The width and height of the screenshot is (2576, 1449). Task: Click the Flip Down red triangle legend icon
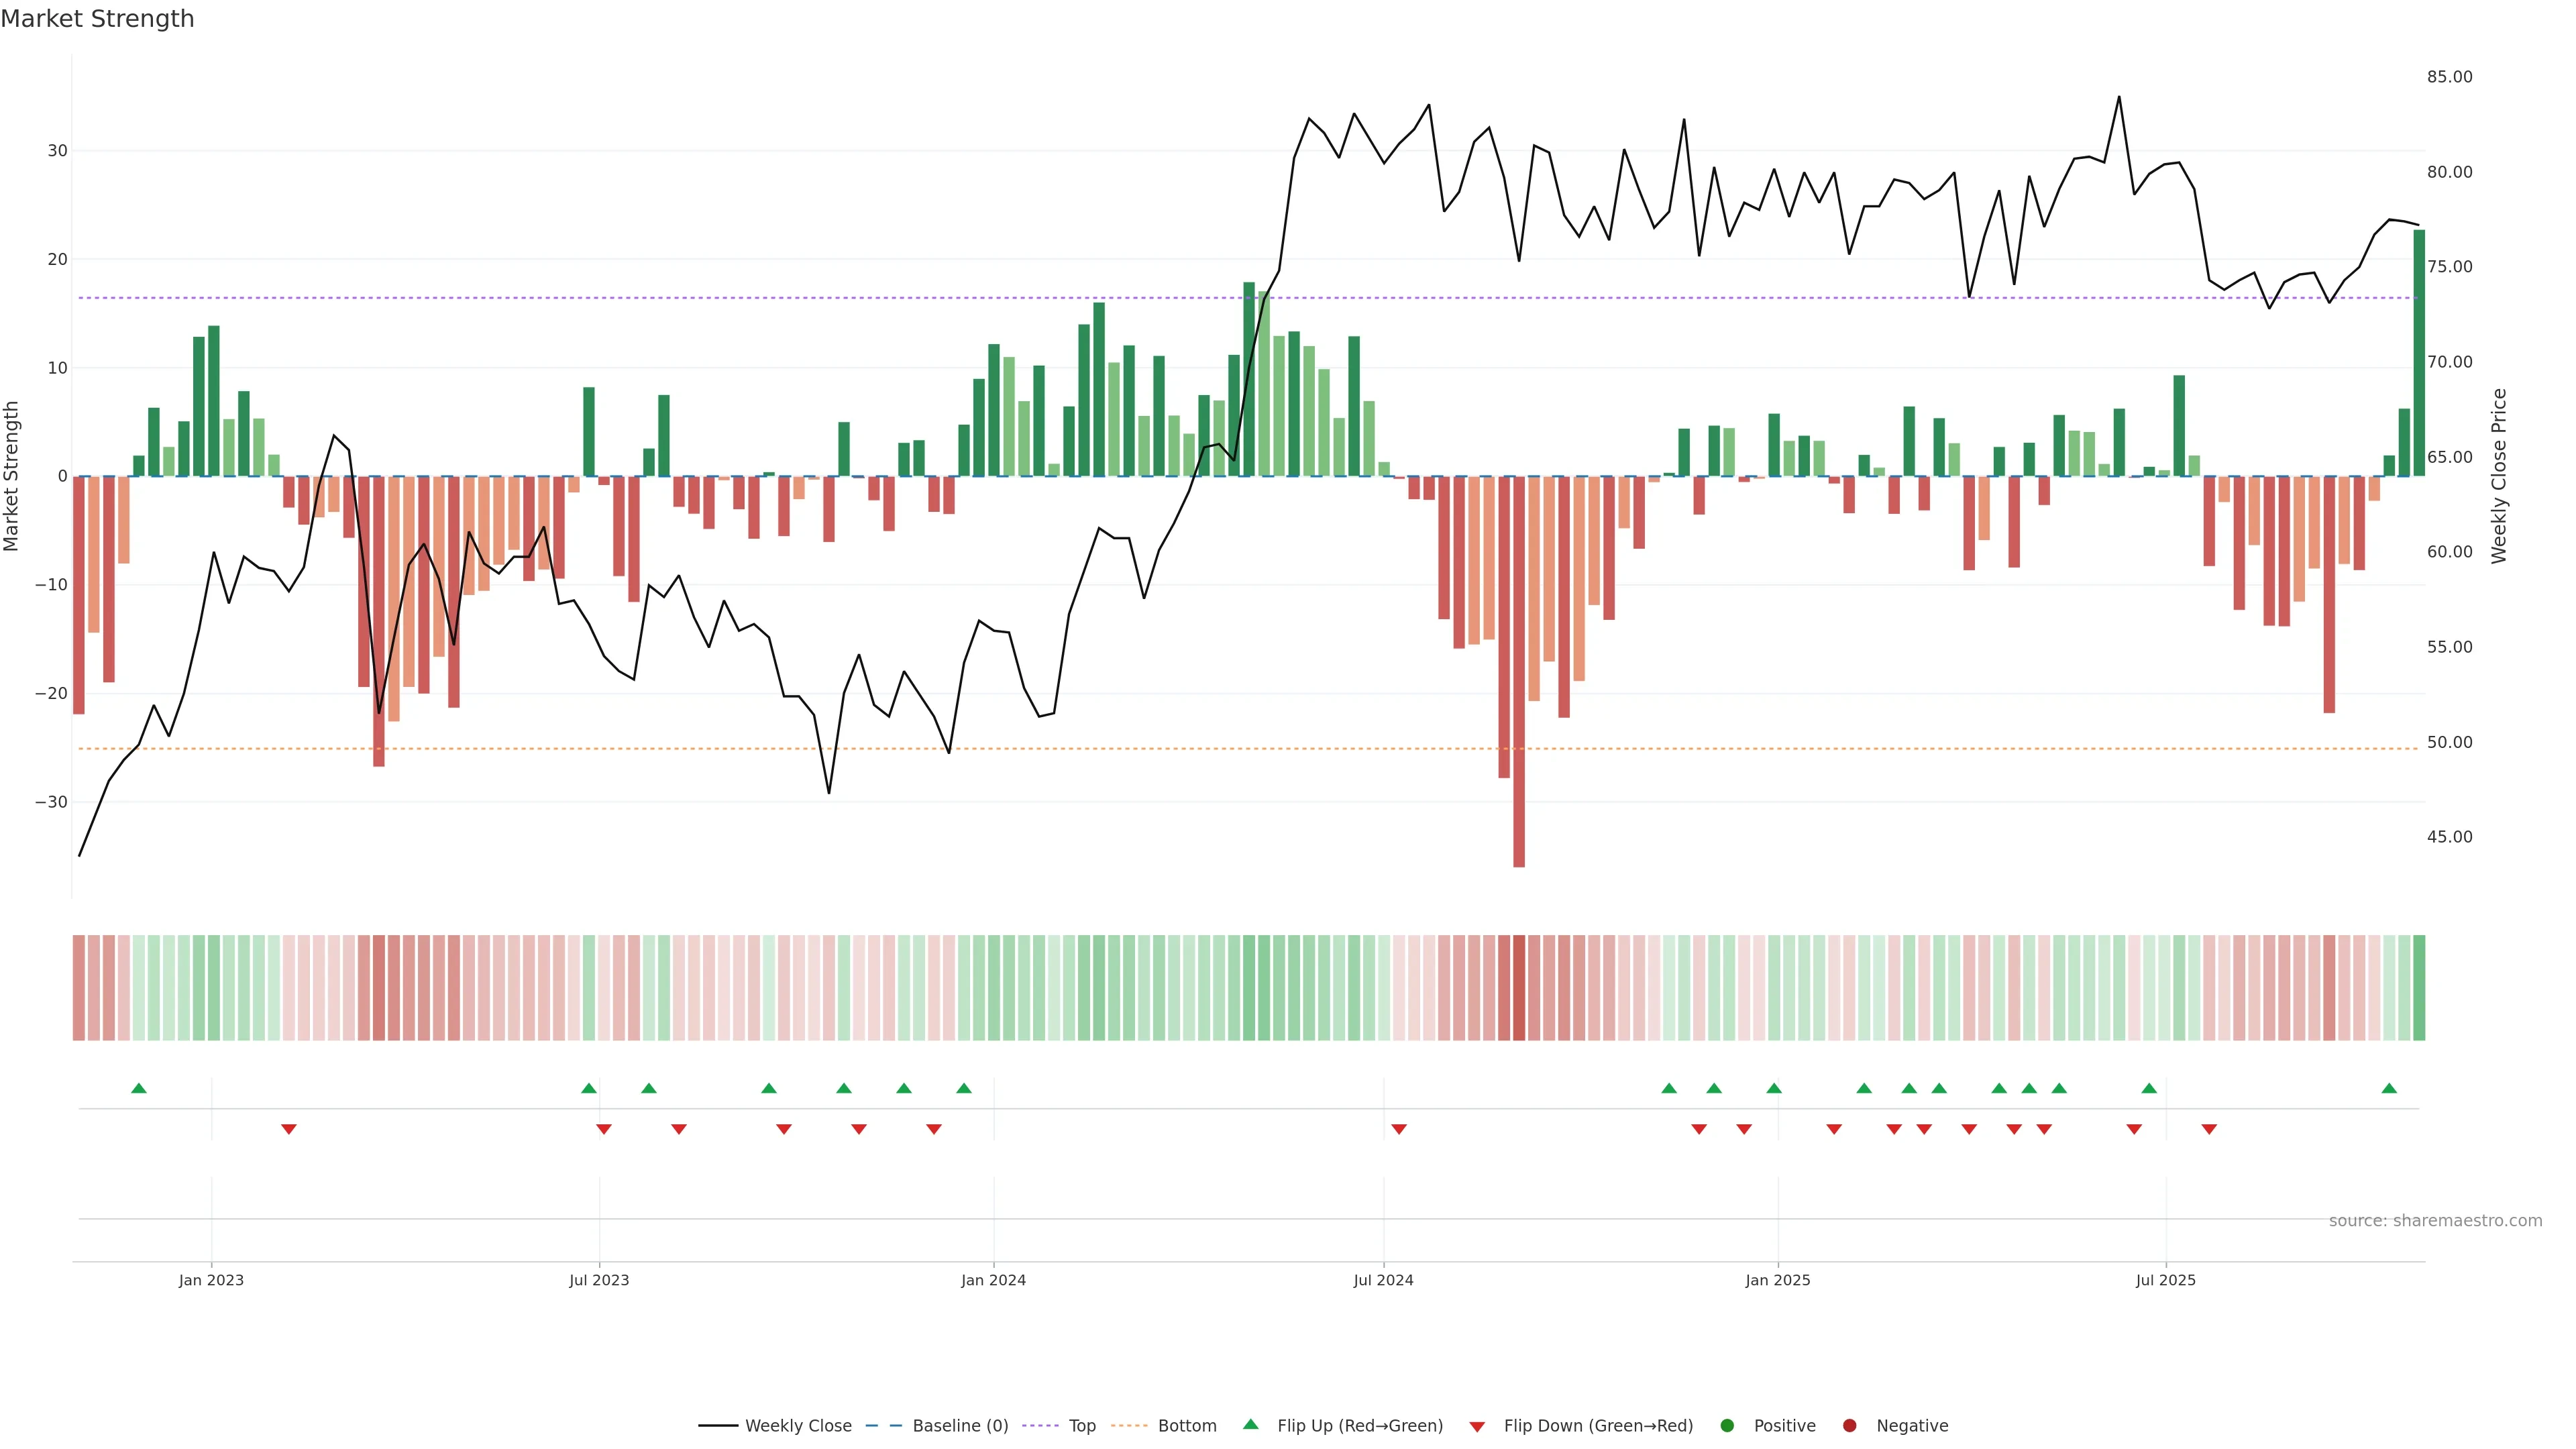point(1477,1426)
